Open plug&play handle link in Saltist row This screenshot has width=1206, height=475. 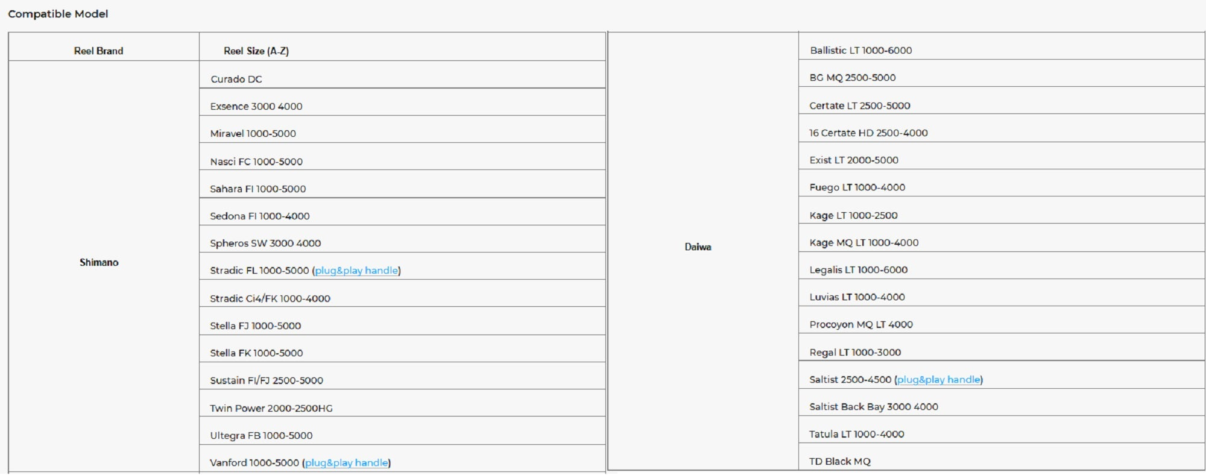pyautogui.click(x=939, y=380)
